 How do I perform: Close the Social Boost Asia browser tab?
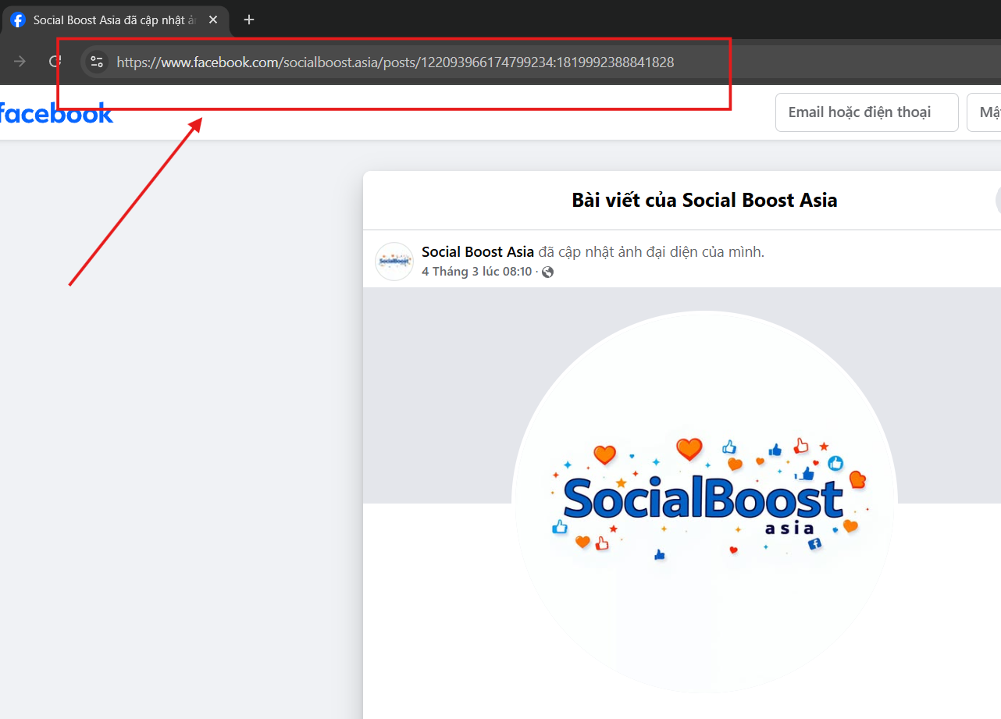[x=213, y=20]
